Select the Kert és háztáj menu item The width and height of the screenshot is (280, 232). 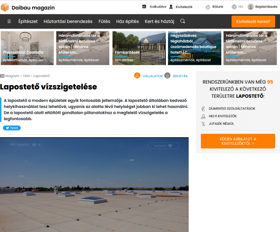tap(159, 22)
